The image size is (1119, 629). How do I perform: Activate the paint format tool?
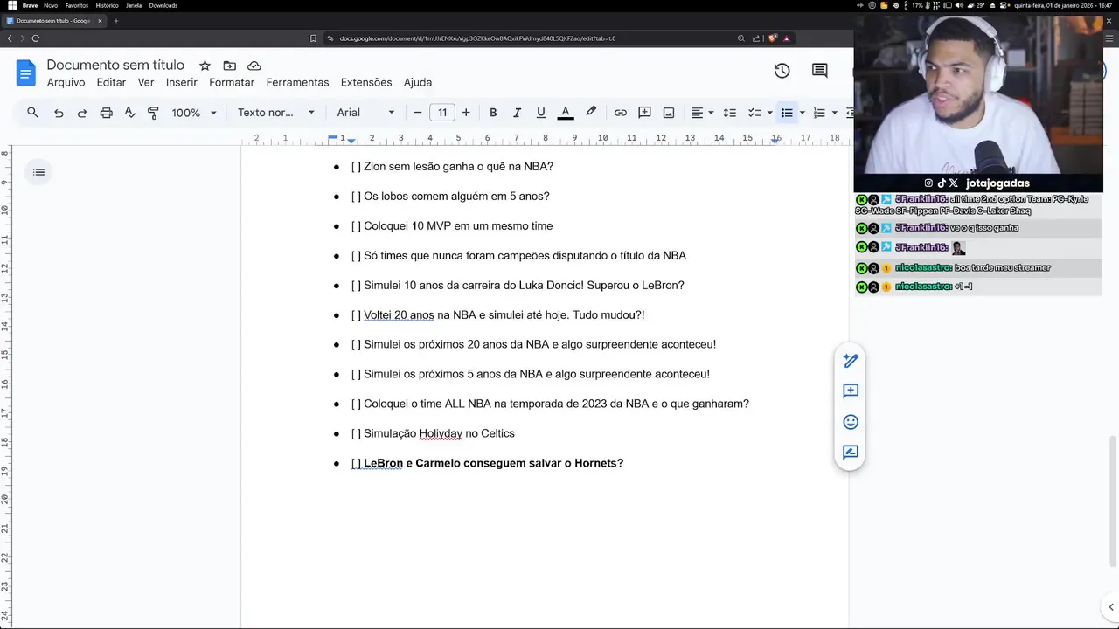153,113
